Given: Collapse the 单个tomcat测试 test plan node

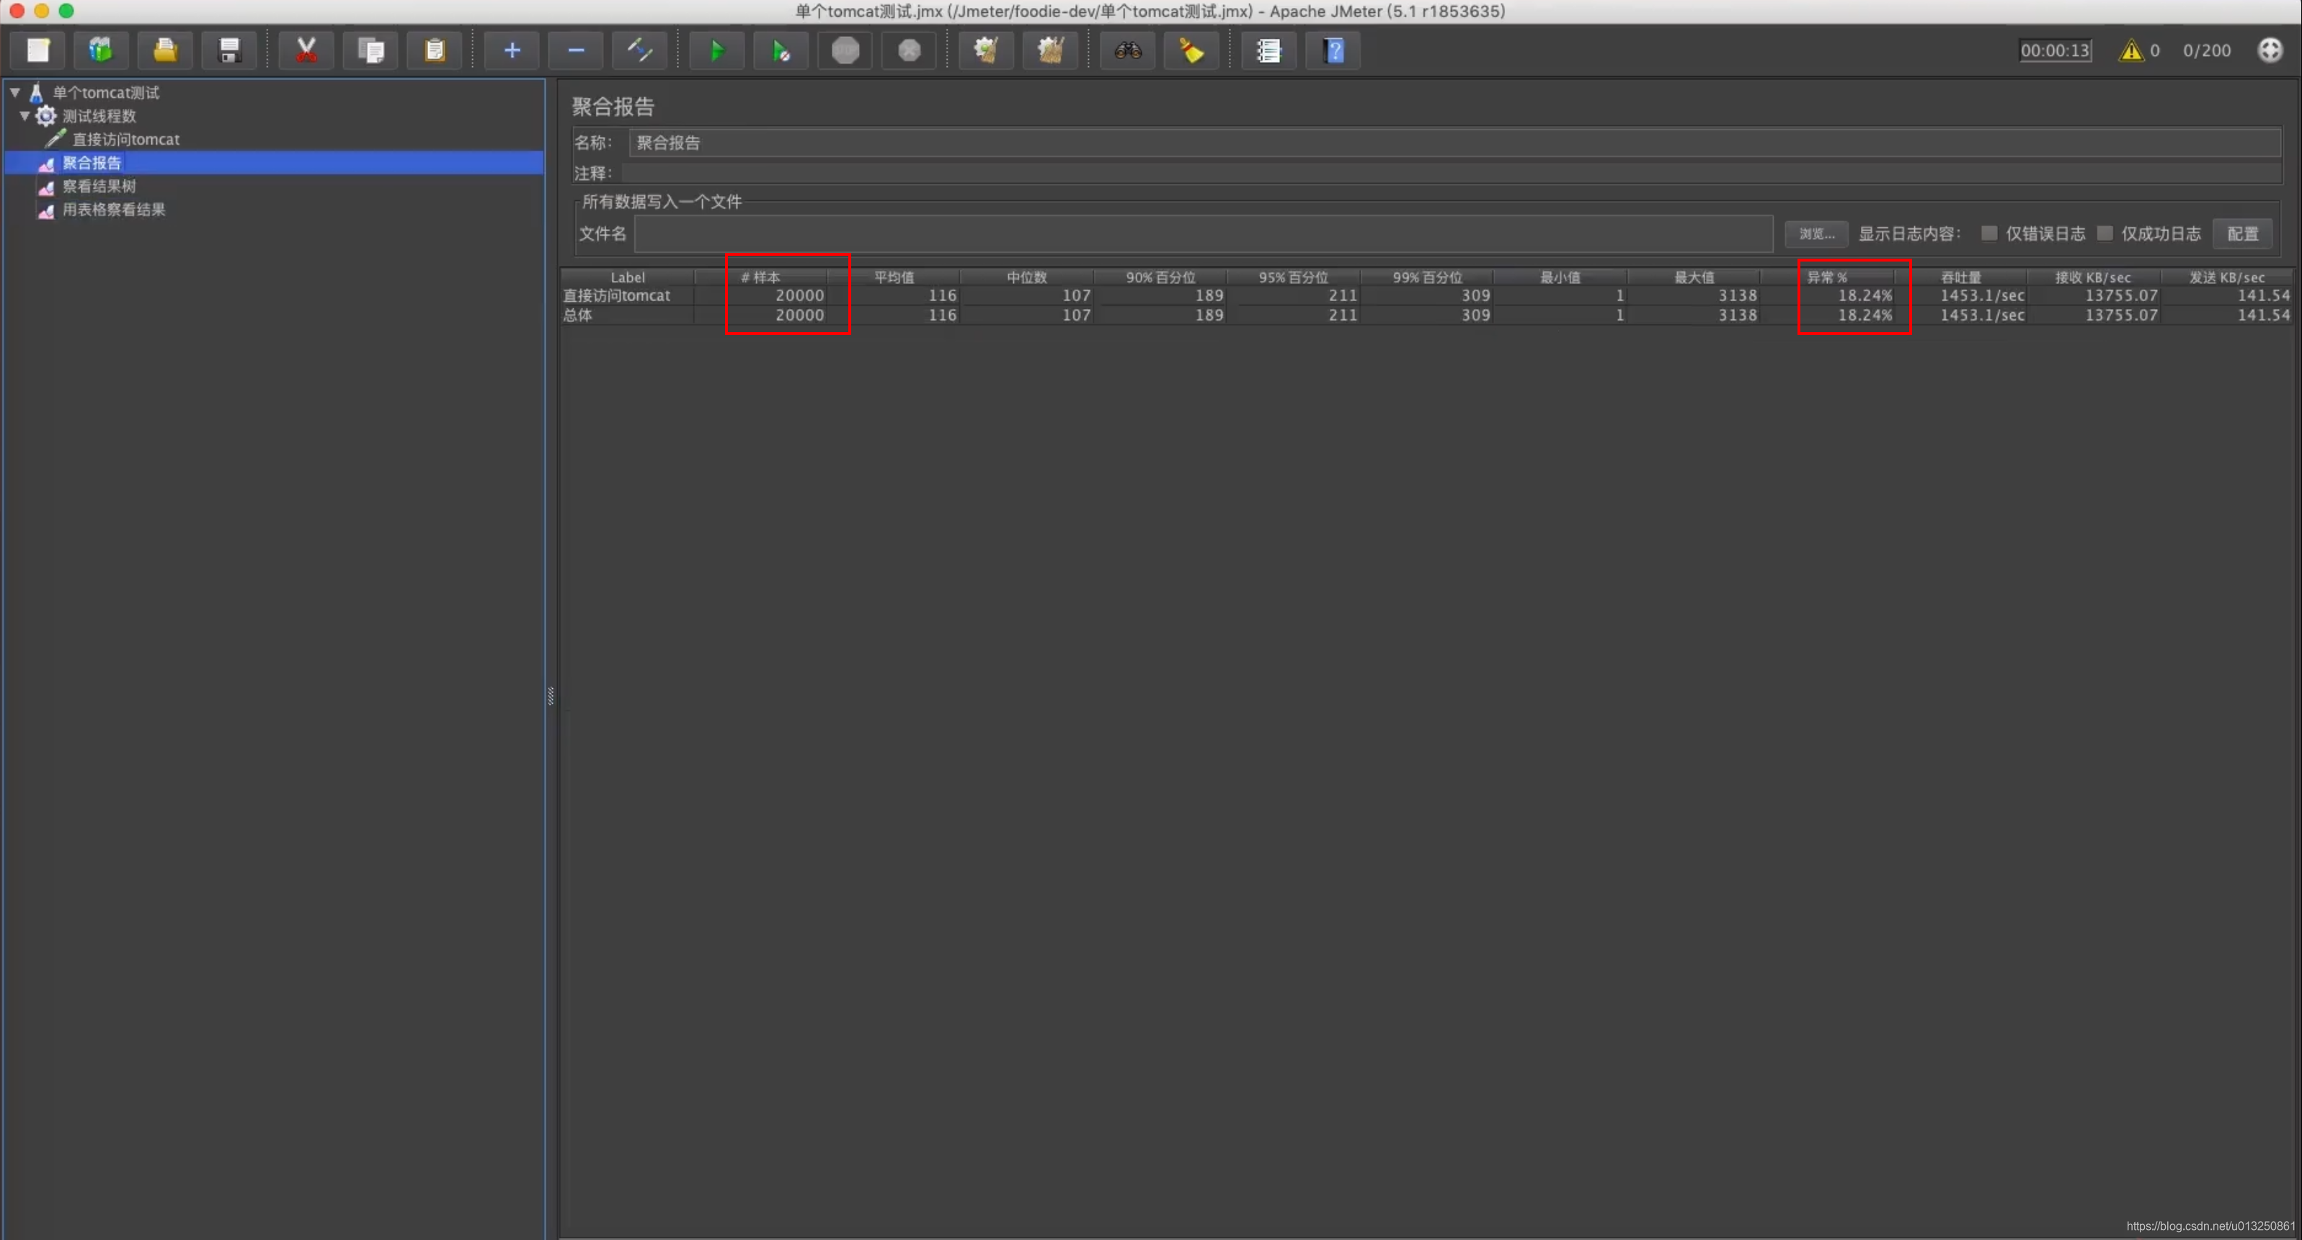Looking at the screenshot, I should click(x=15, y=92).
